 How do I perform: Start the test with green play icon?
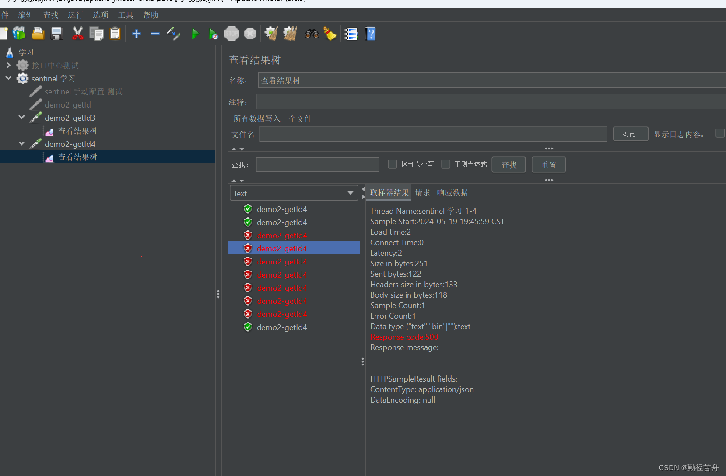(195, 34)
